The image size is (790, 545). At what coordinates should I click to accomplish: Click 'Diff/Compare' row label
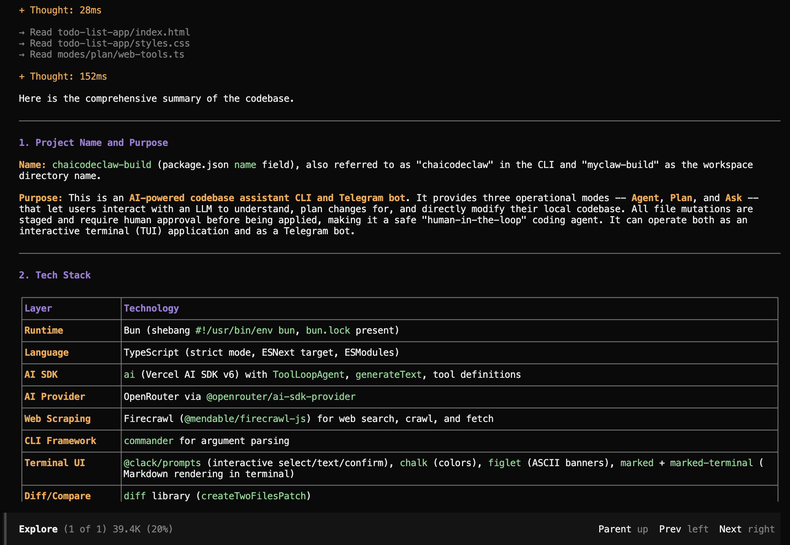[58, 496]
